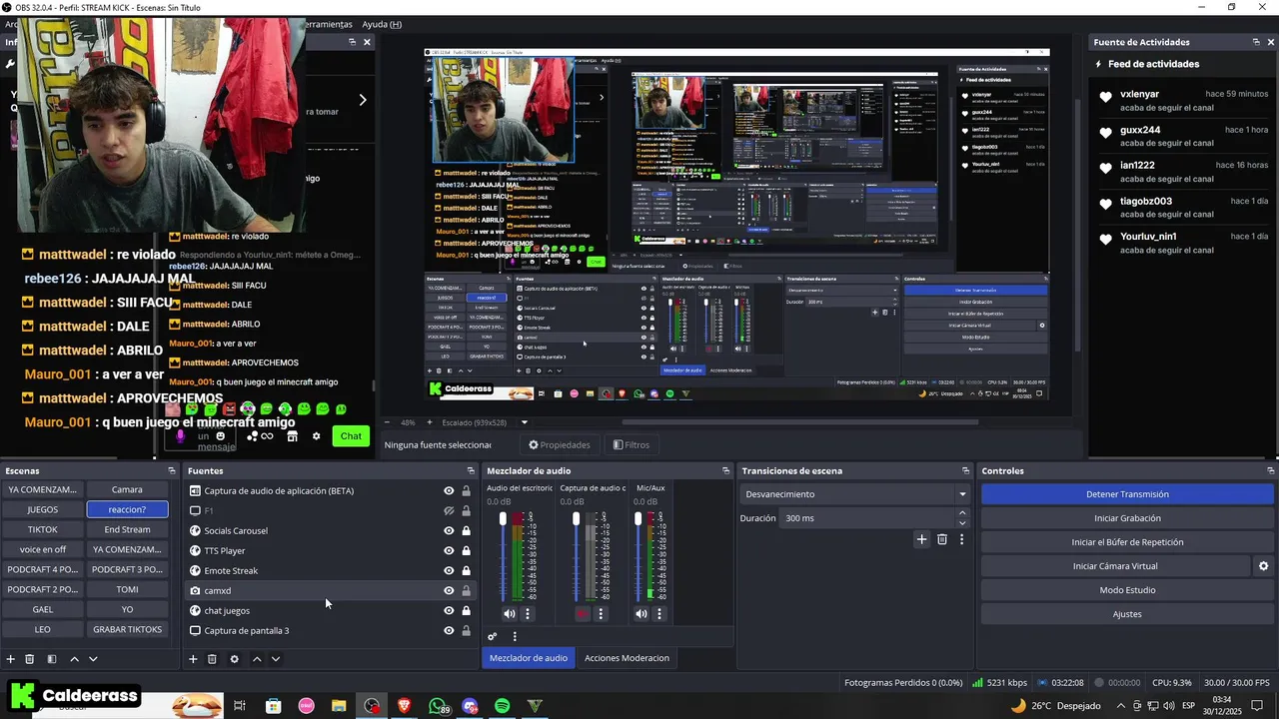The height and width of the screenshot is (719, 1279).
Task: Open virtual camera settings gear
Action: pos(1263,566)
